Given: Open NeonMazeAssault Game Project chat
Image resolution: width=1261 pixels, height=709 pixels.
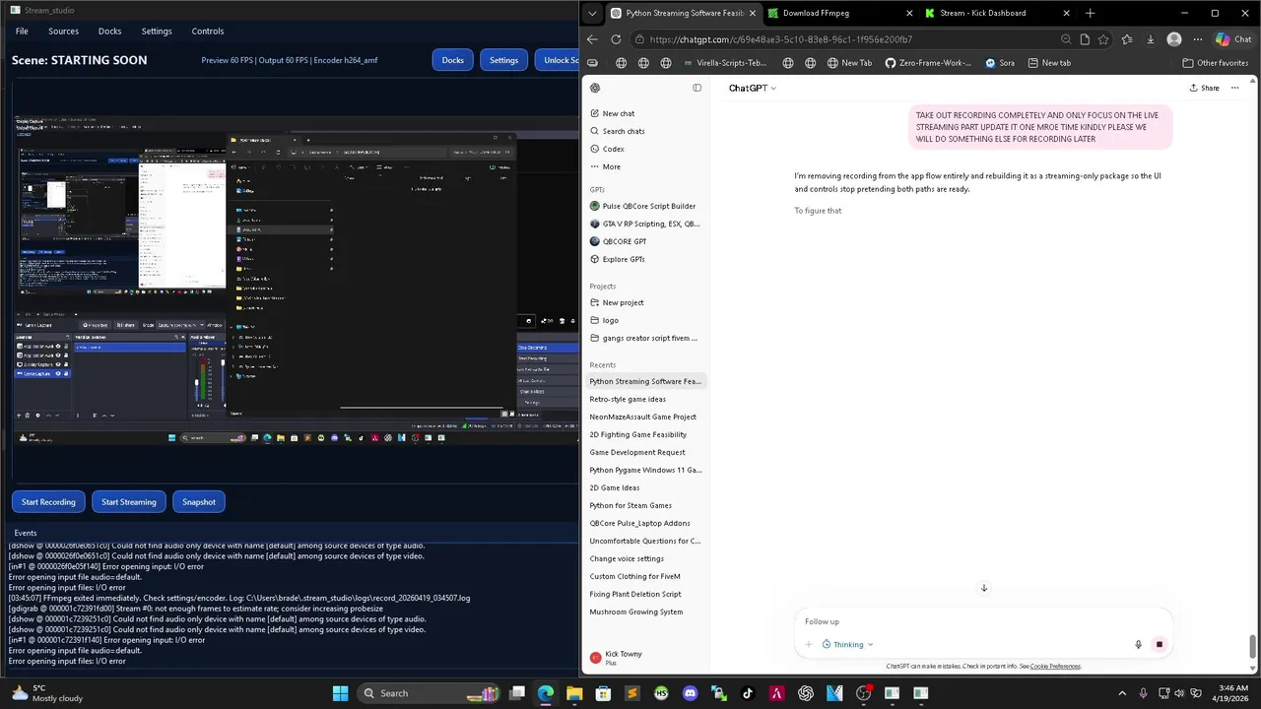Looking at the screenshot, I should [645, 417].
